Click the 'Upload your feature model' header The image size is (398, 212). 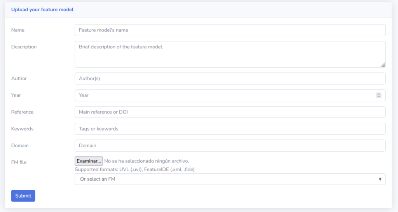[x=42, y=10]
